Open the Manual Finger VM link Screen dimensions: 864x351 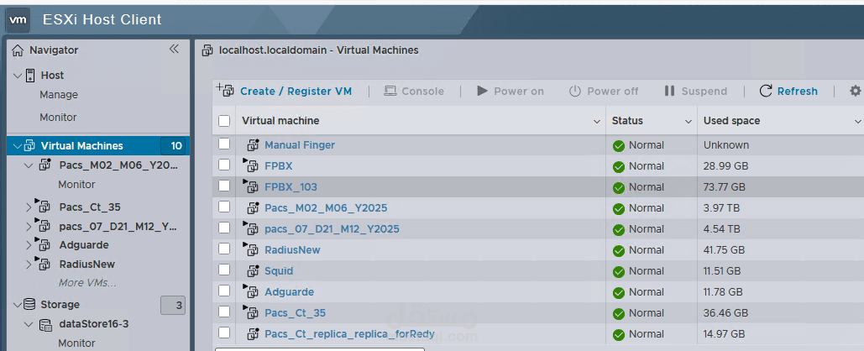(300, 145)
